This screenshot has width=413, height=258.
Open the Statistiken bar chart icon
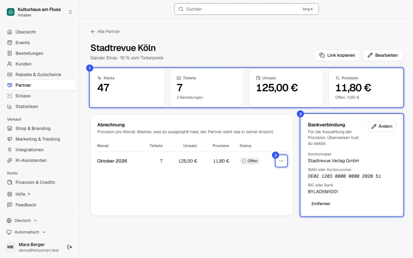10,106
